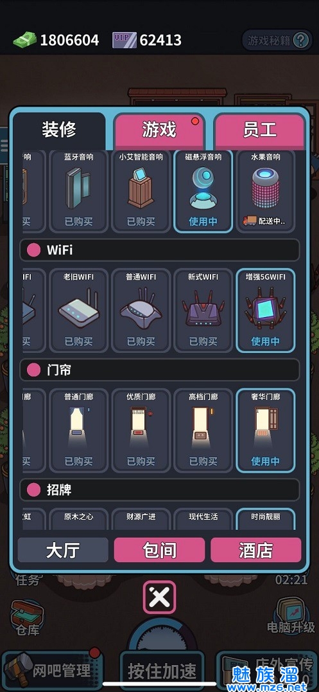Close the decoration panel with X

159,597
